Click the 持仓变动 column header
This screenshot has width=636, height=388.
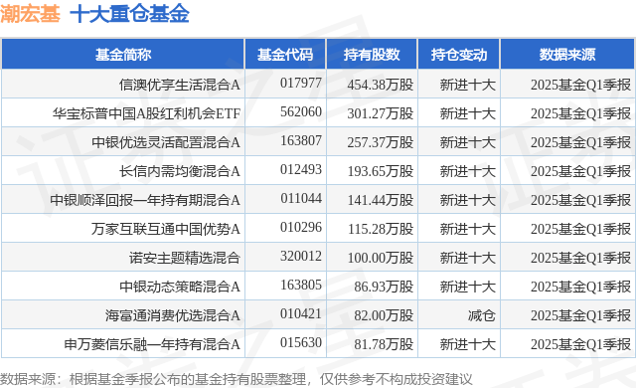click(x=459, y=55)
